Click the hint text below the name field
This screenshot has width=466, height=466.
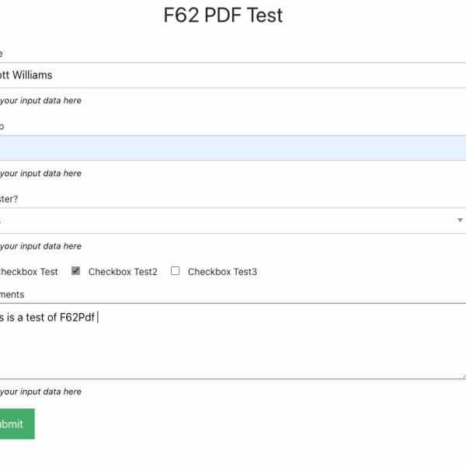40,101
